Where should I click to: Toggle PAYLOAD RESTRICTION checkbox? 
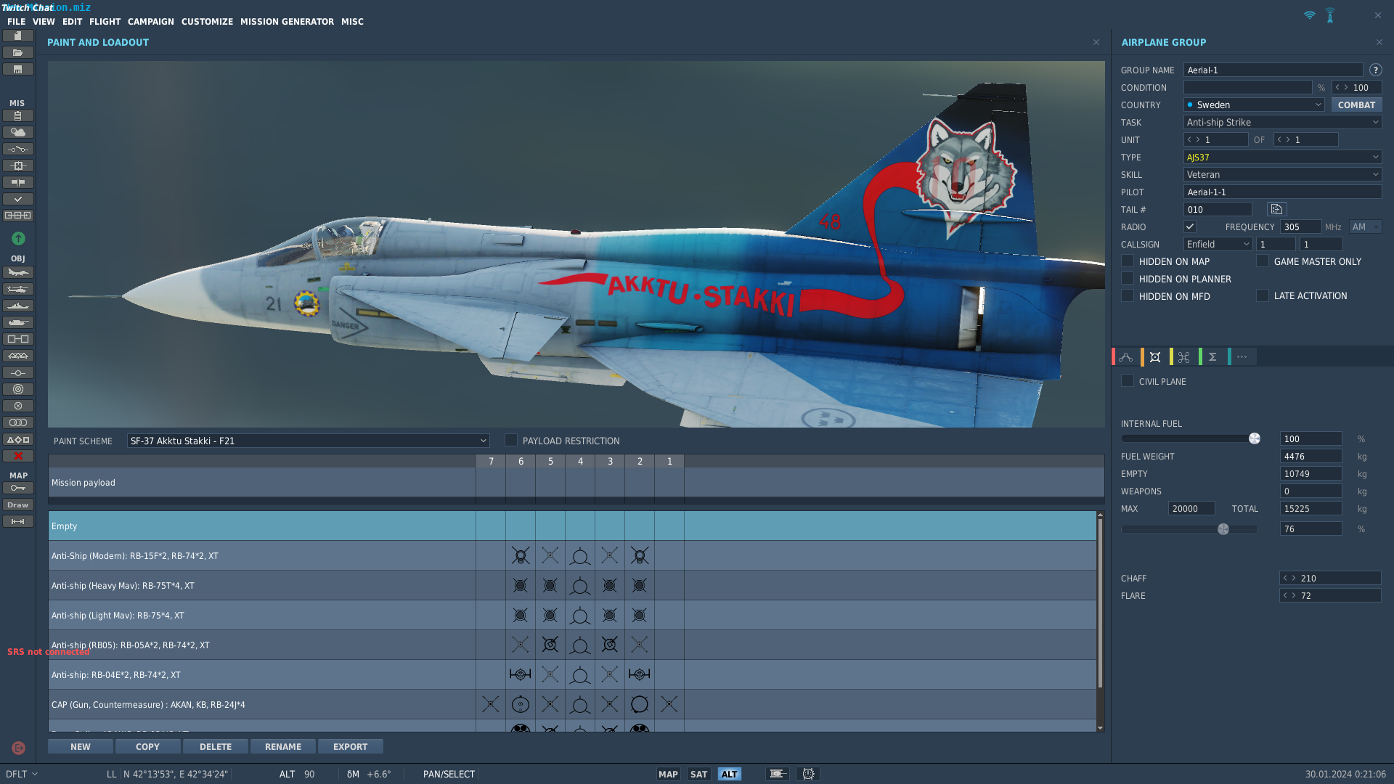[511, 440]
